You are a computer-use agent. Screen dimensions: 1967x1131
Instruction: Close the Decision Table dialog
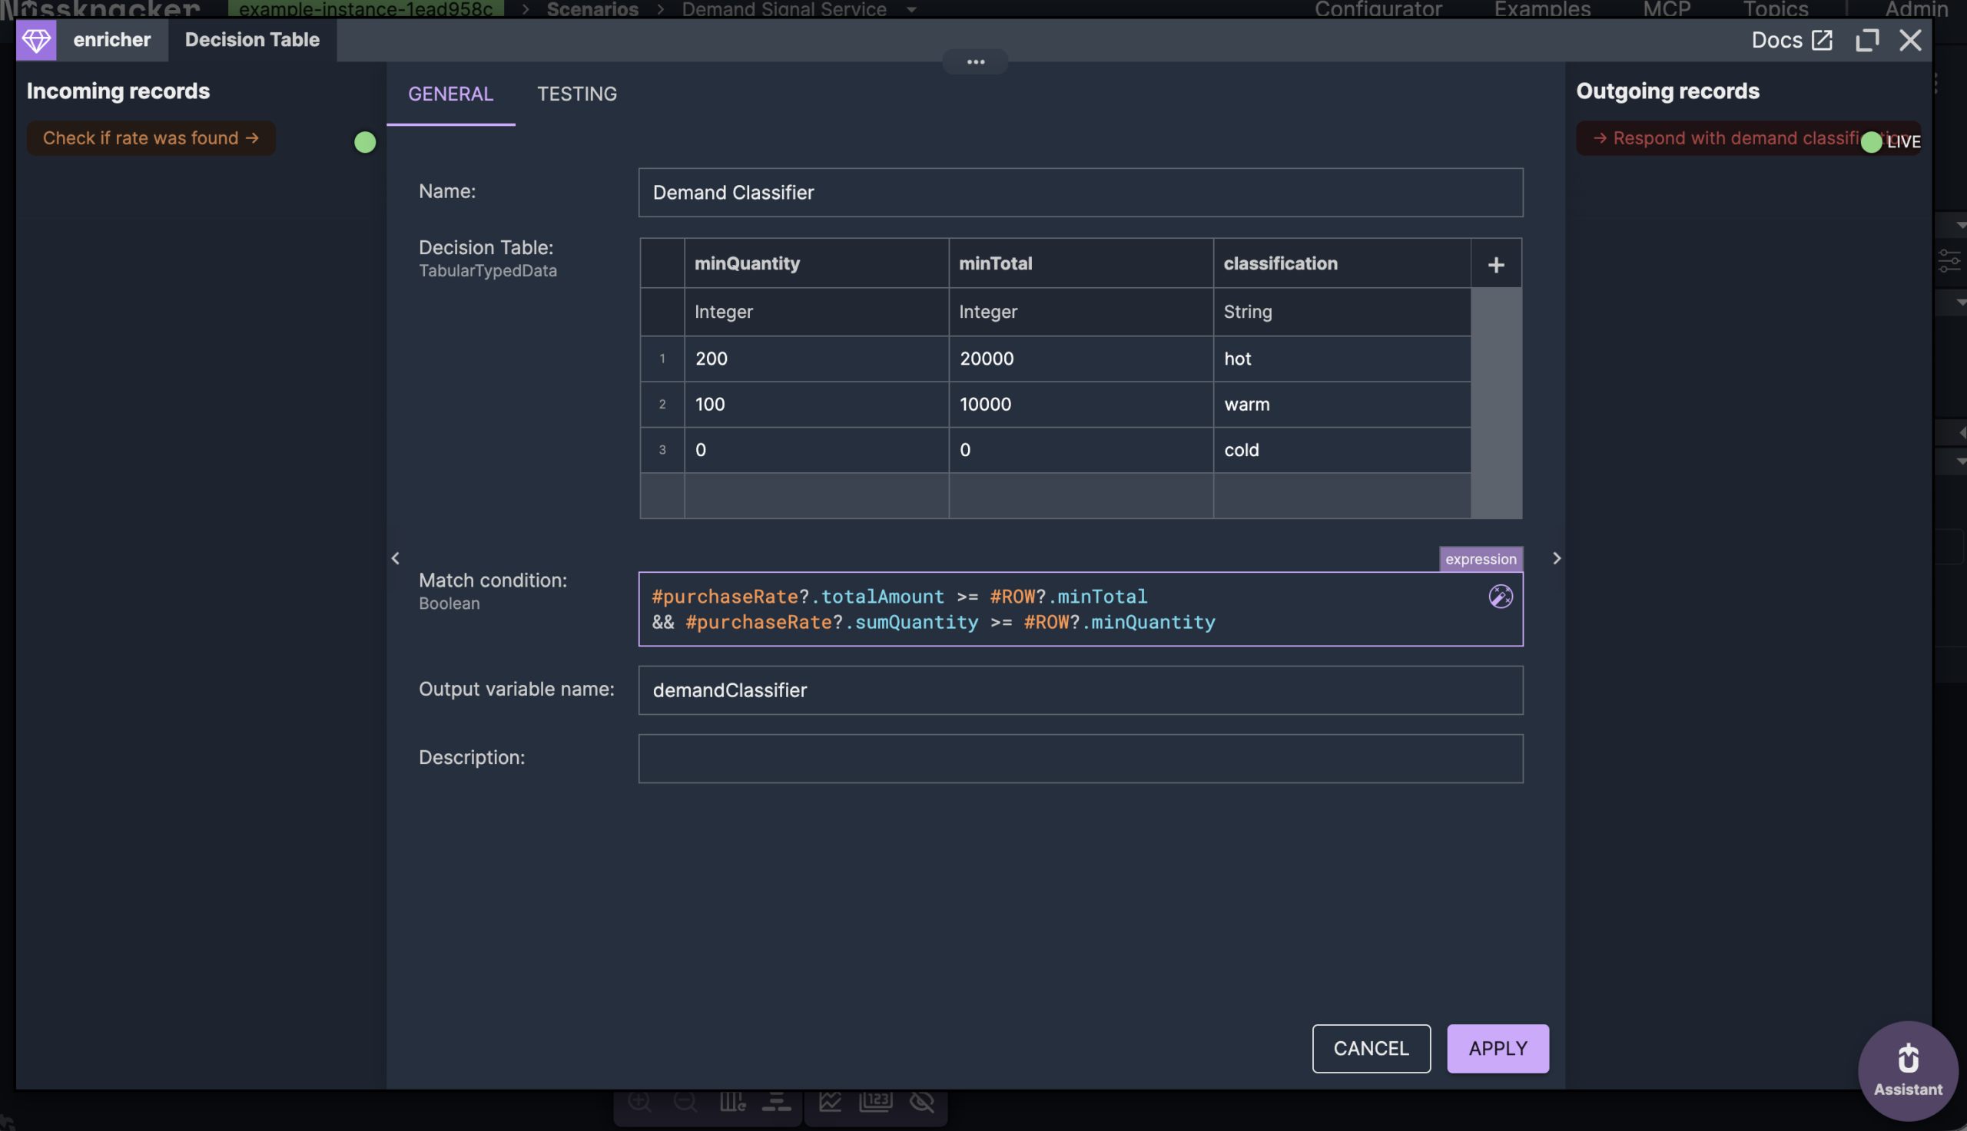point(1910,40)
